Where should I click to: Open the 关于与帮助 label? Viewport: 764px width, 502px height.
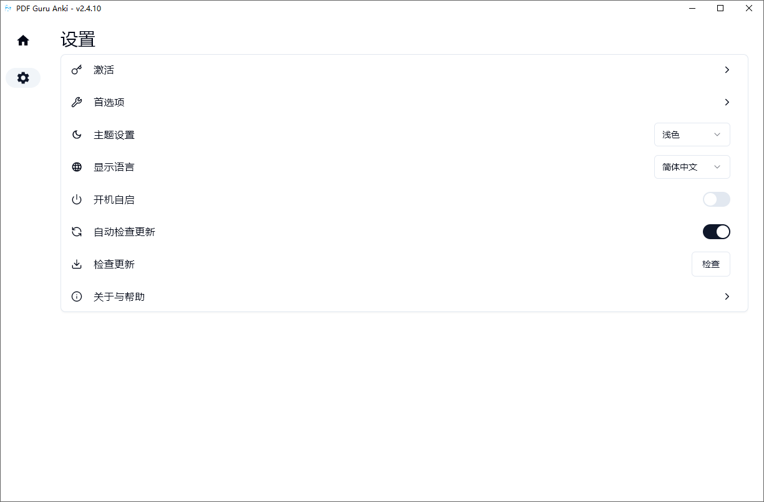119,296
